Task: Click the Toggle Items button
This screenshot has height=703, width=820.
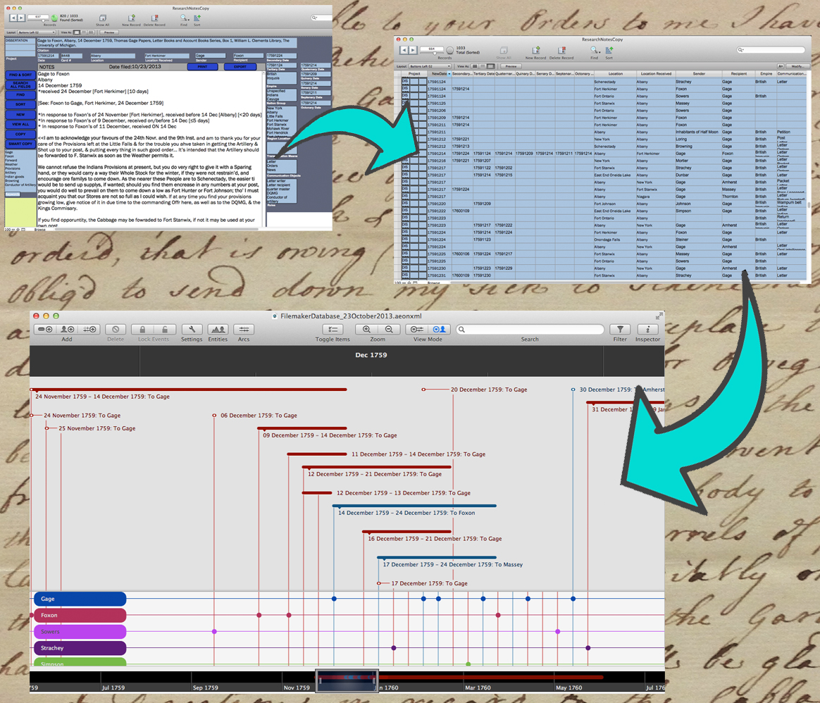Action: tap(333, 330)
